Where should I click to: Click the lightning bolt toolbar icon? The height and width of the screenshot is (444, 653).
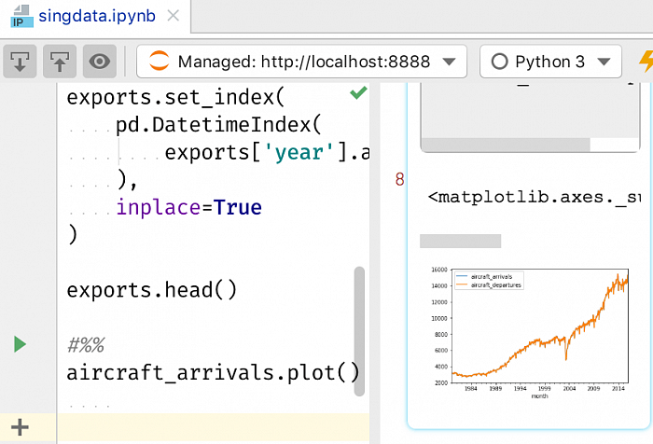[646, 62]
